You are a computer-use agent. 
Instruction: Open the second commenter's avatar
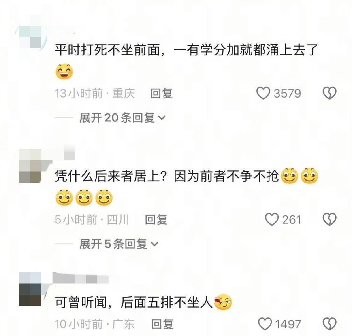[x=30, y=166]
